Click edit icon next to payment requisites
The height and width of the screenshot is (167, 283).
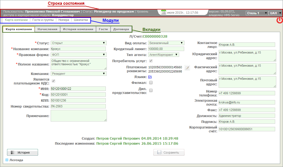[x=187, y=68]
